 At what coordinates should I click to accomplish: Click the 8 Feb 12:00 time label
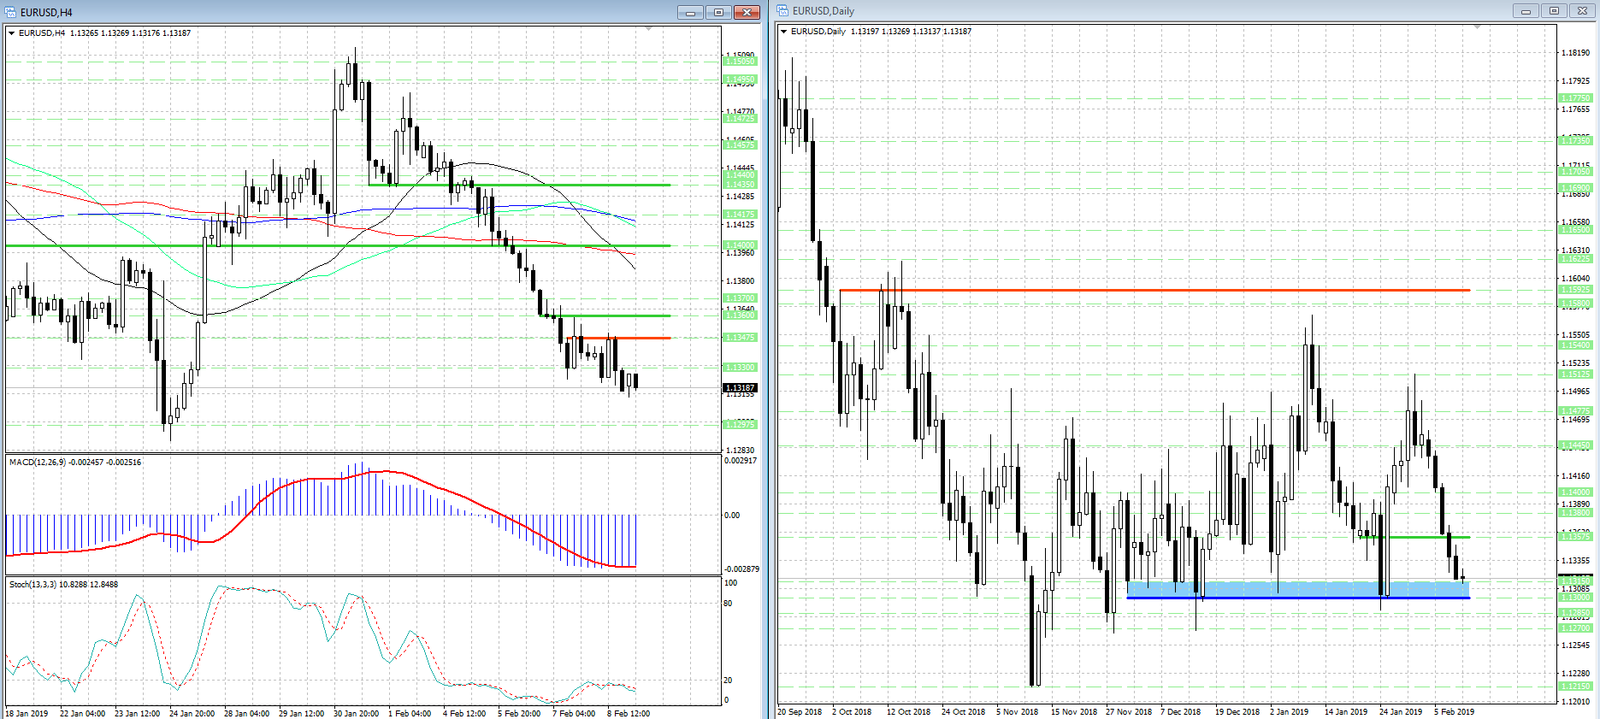(x=629, y=714)
